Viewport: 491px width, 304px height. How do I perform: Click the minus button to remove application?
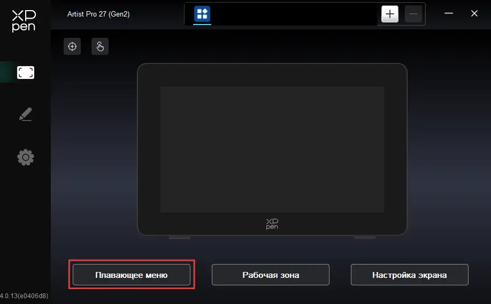413,14
